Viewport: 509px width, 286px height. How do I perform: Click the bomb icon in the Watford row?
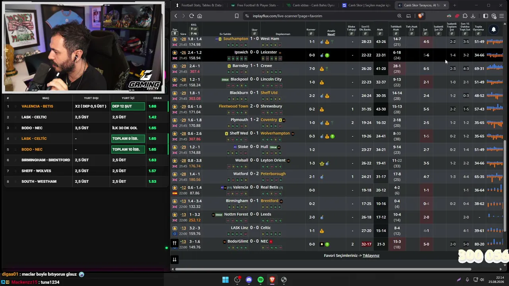coord(322,177)
